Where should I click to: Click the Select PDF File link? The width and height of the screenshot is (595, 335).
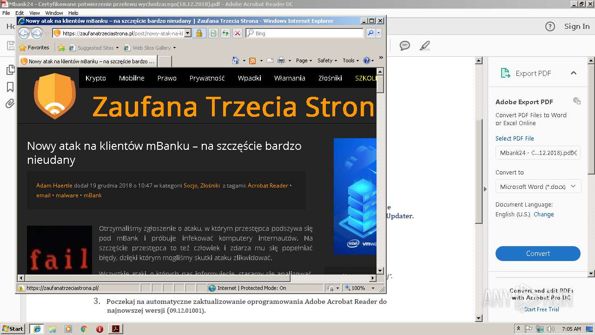515,138
